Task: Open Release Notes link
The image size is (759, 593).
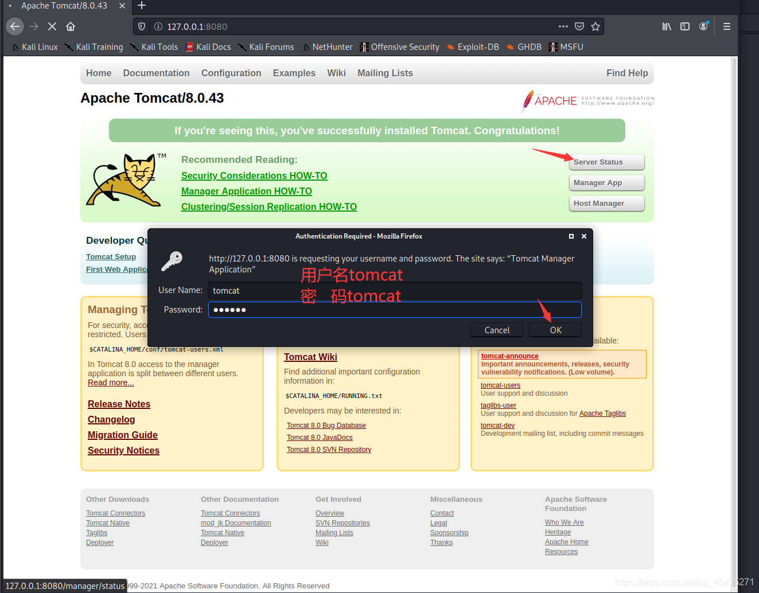Action: pyautogui.click(x=119, y=404)
